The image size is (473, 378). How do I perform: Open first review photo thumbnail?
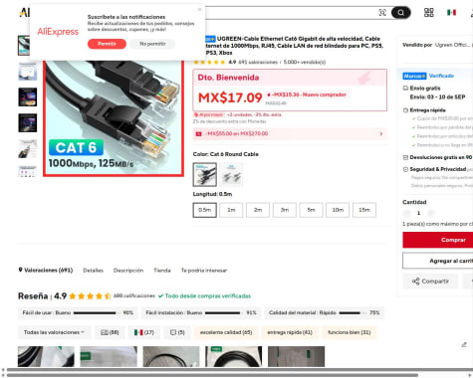click(46, 357)
